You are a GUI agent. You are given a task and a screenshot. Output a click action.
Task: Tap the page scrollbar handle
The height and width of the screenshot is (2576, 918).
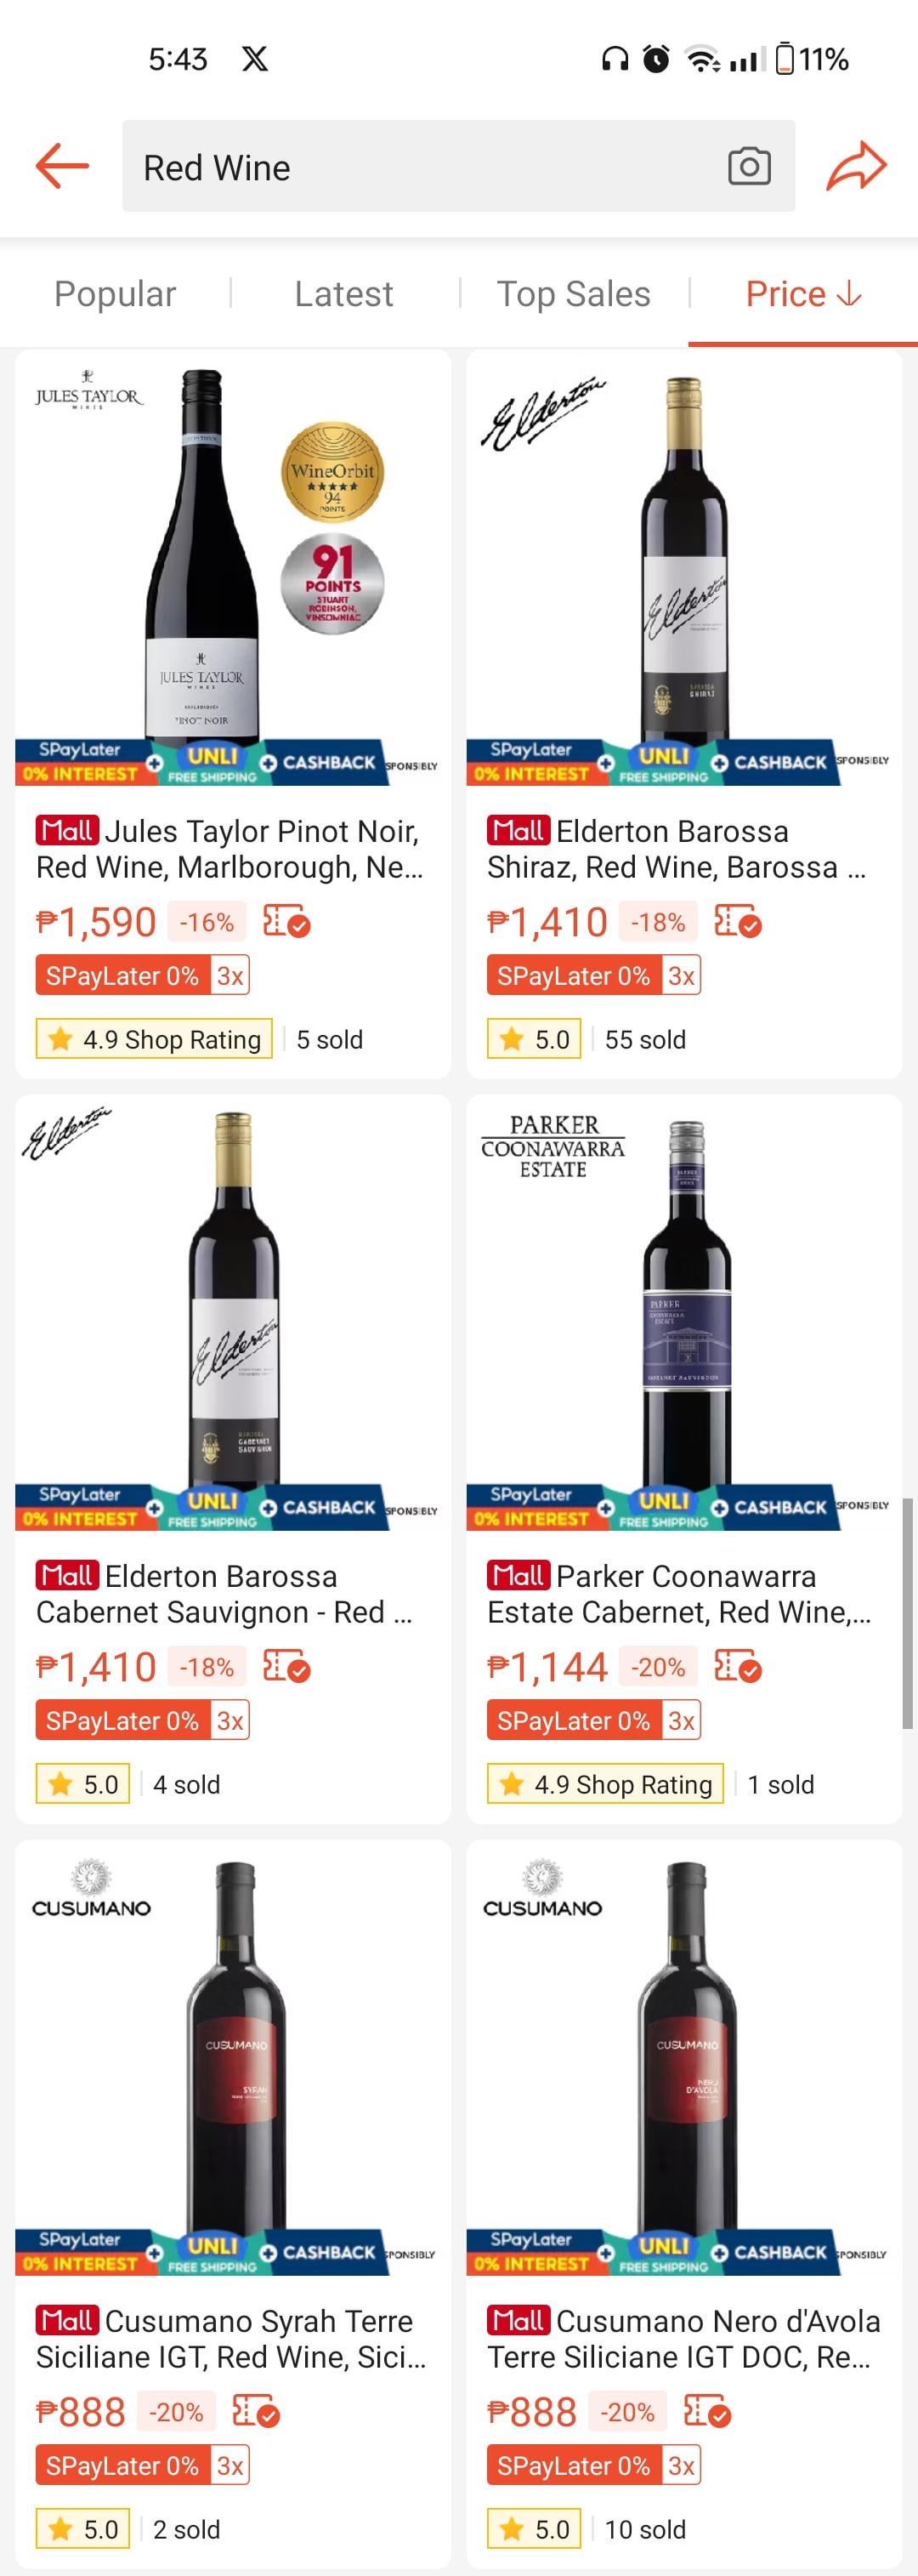point(907,1612)
